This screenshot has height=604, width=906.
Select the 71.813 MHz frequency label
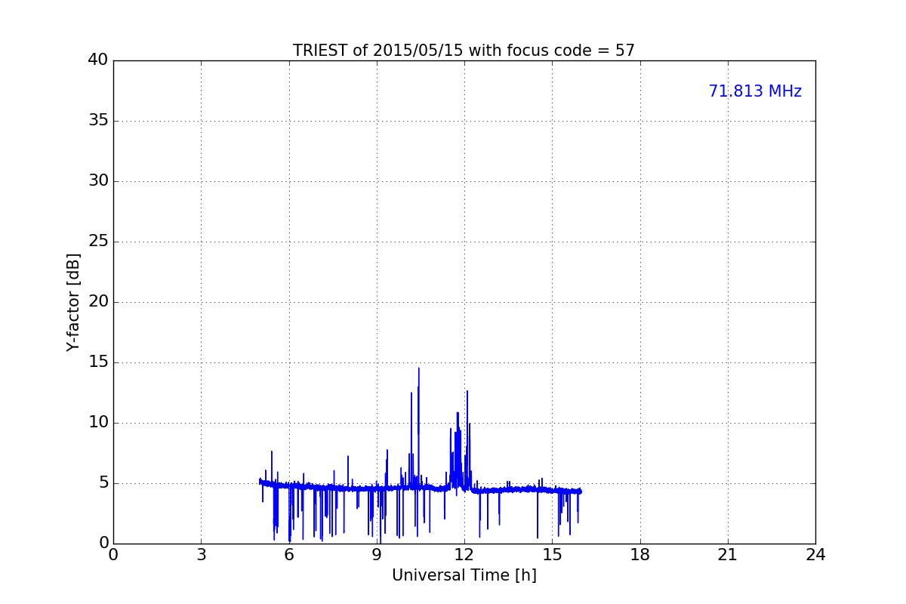(x=755, y=91)
